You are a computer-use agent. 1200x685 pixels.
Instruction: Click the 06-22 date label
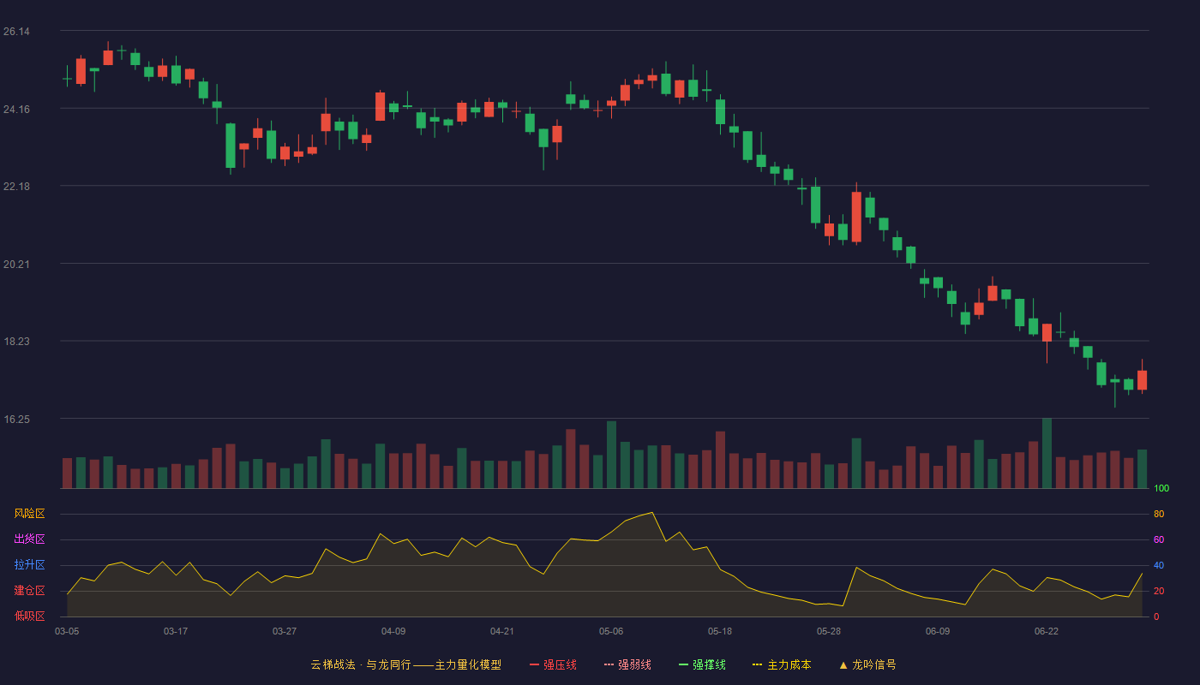1047,631
